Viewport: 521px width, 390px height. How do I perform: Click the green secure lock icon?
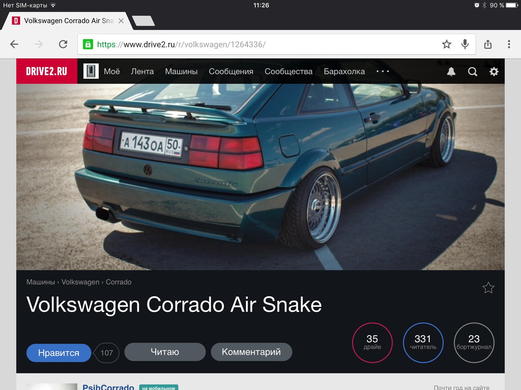pos(88,44)
